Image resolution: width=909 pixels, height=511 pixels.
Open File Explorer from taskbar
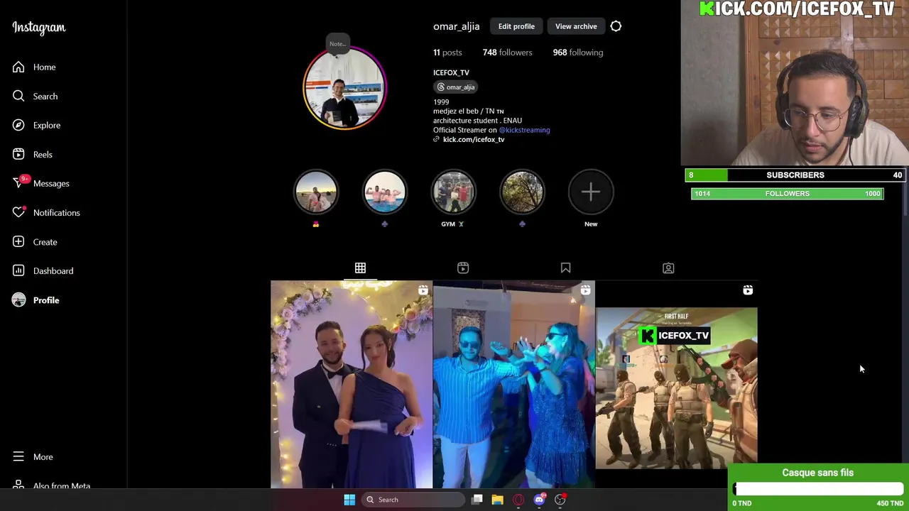click(497, 500)
